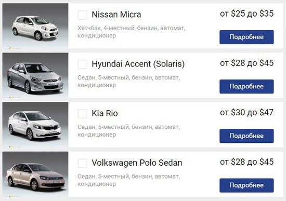Screen dimensions: 286x201
Task: Open the Nissan Micra title link
Action: point(116,15)
